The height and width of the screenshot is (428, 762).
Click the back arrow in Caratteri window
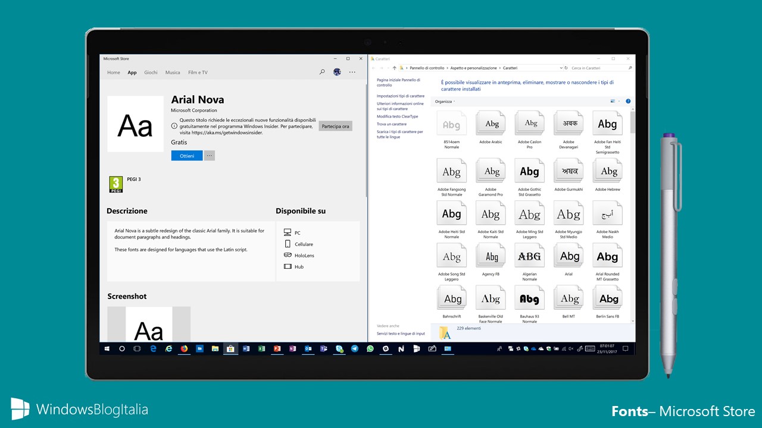pyautogui.click(x=373, y=68)
